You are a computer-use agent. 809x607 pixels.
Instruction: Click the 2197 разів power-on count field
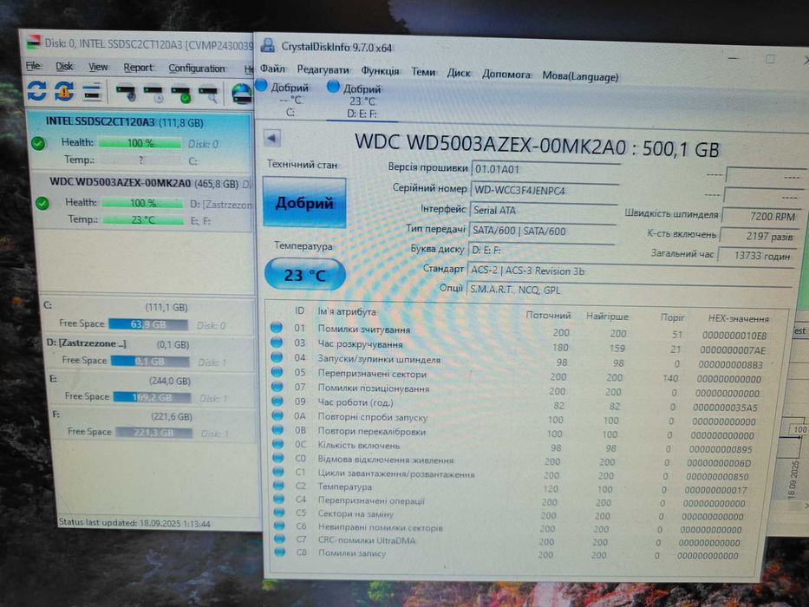pyautogui.click(x=759, y=236)
